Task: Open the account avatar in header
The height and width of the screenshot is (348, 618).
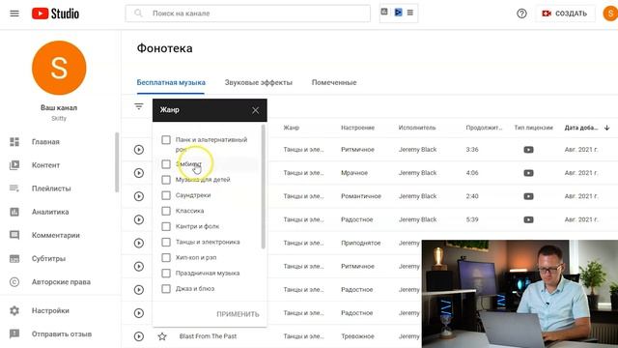Action: (610, 14)
